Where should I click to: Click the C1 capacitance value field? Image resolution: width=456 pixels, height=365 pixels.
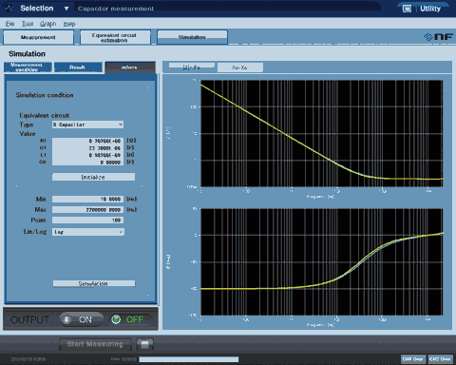click(x=87, y=148)
